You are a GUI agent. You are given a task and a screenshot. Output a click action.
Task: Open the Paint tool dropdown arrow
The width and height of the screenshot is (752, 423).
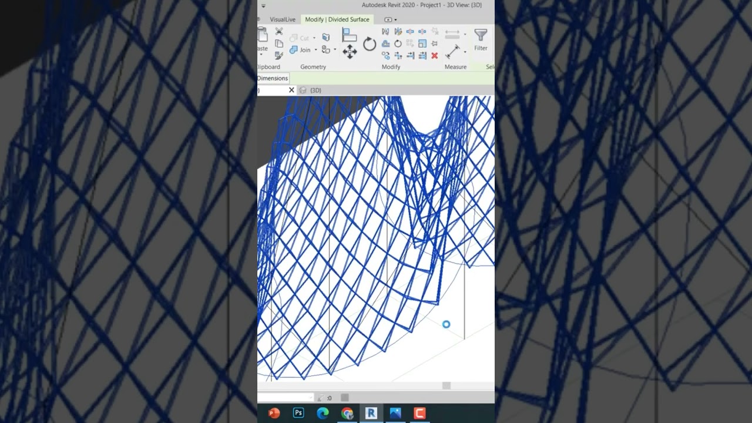[x=335, y=49]
